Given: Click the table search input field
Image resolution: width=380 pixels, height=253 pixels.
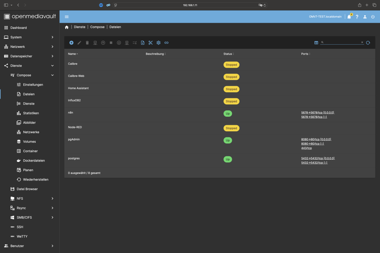Looking at the screenshot, I should (342, 42).
